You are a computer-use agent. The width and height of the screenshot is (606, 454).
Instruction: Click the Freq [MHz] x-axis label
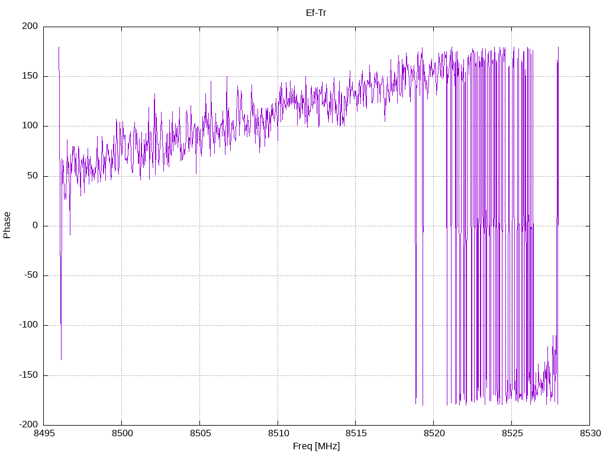click(316, 446)
